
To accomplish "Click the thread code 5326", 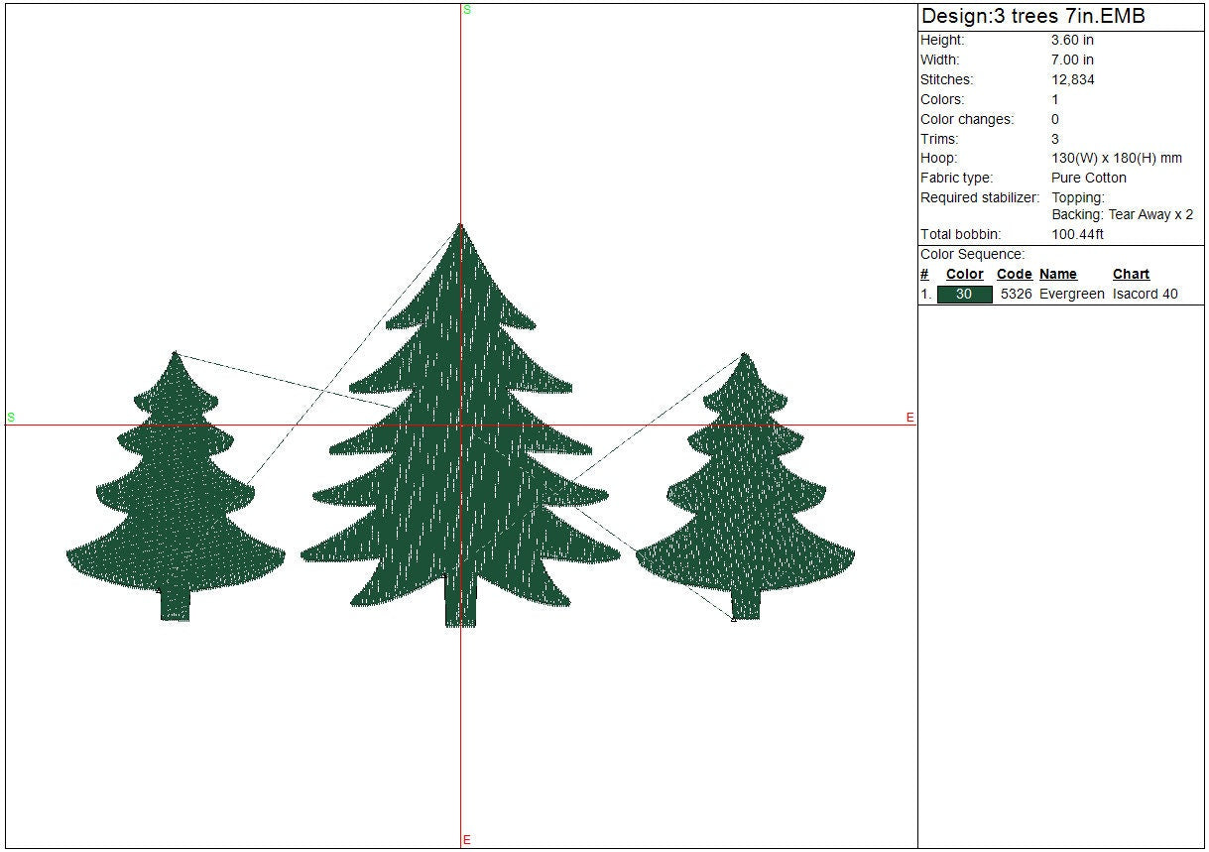I will click(1014, 295).
